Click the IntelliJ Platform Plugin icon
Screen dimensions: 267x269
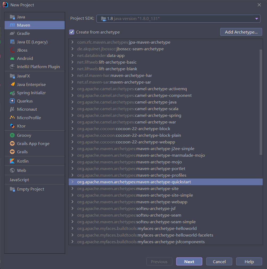click(x=12, y=67)
